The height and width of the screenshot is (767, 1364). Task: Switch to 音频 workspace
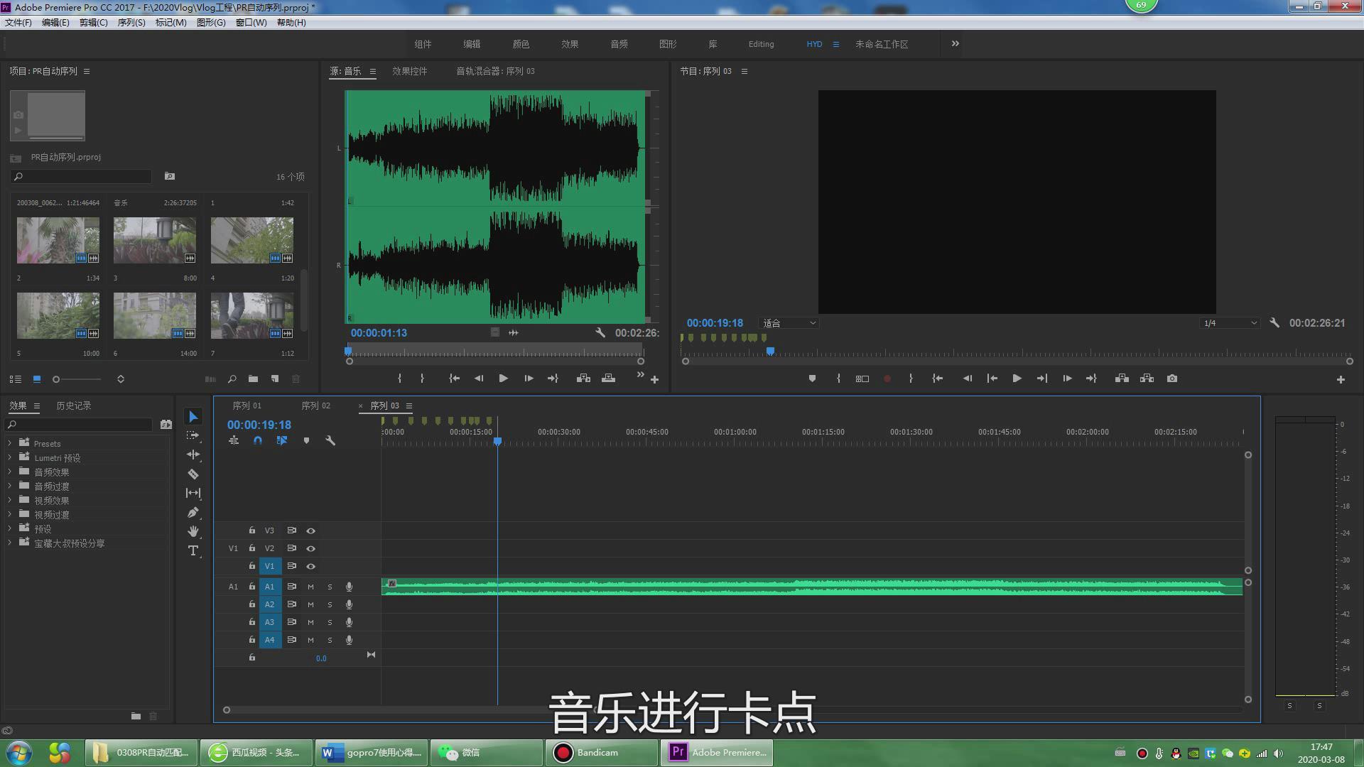[619, 44]
